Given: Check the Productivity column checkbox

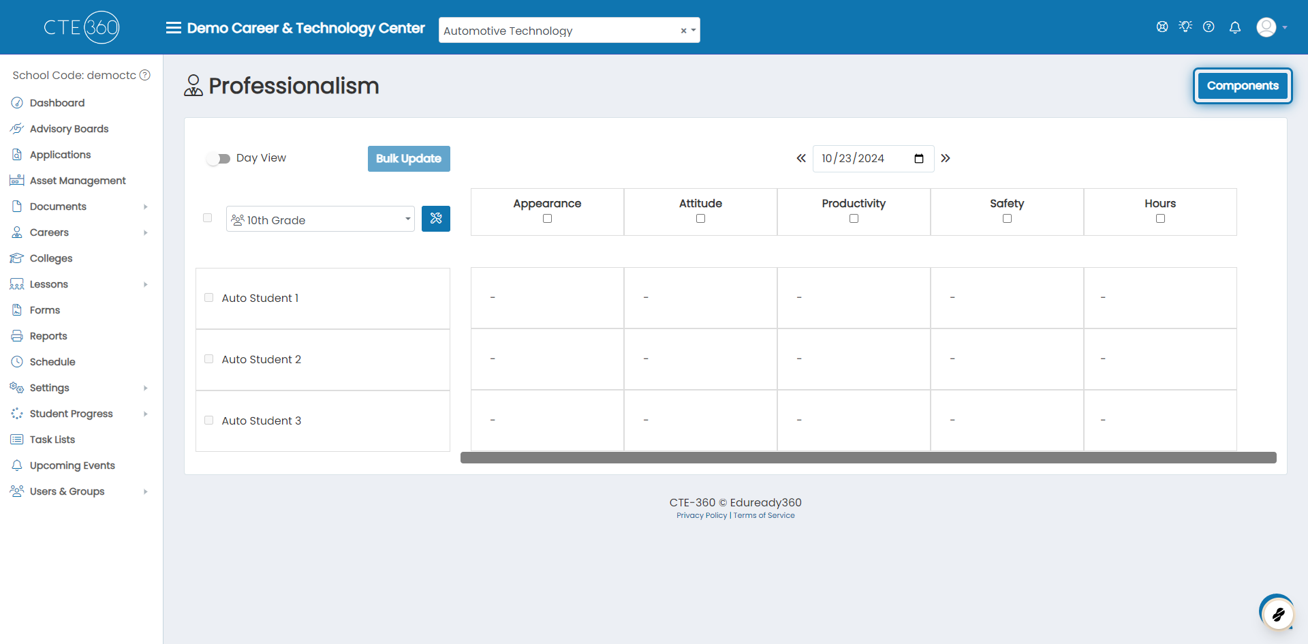Looking at the screenshot, I should tap(854, 219).
